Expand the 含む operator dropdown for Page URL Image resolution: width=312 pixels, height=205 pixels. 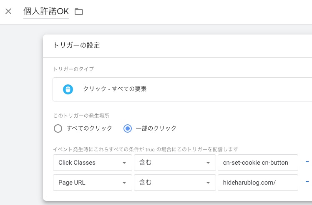[173, 182]
